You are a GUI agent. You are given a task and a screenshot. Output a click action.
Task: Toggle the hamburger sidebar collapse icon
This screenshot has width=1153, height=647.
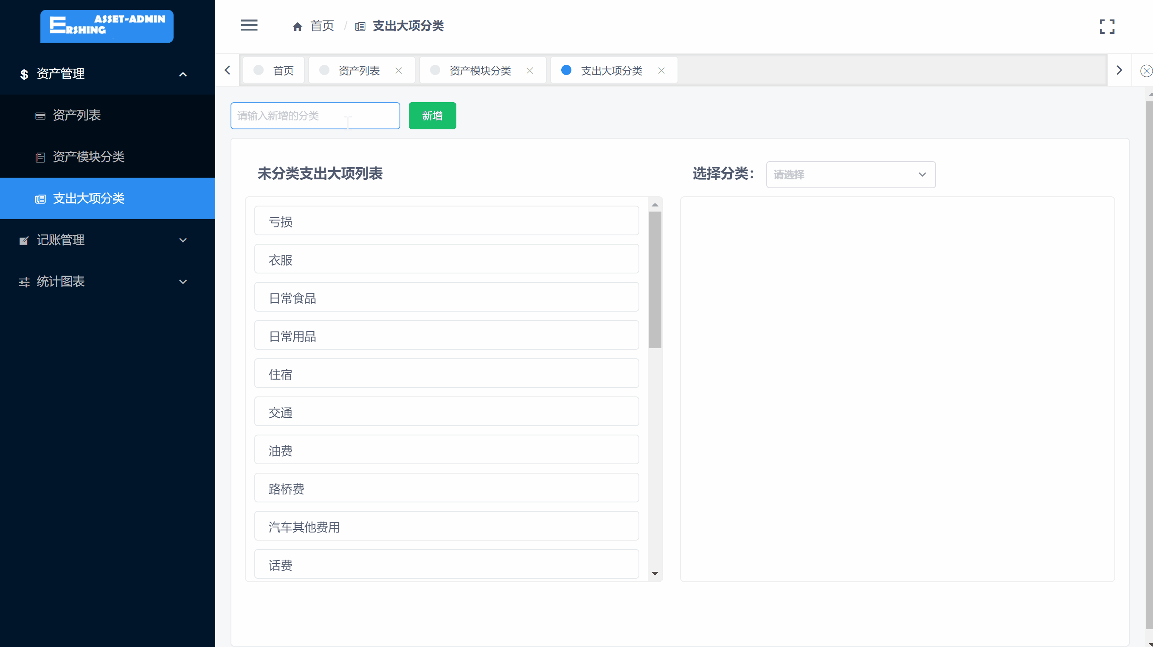pyautogui.click(x=249, y=25)
